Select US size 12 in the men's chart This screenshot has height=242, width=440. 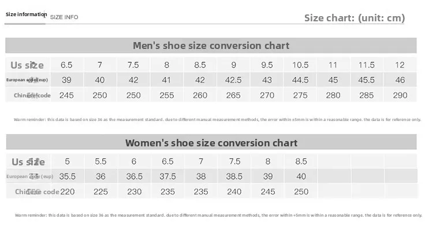[400, 65]
